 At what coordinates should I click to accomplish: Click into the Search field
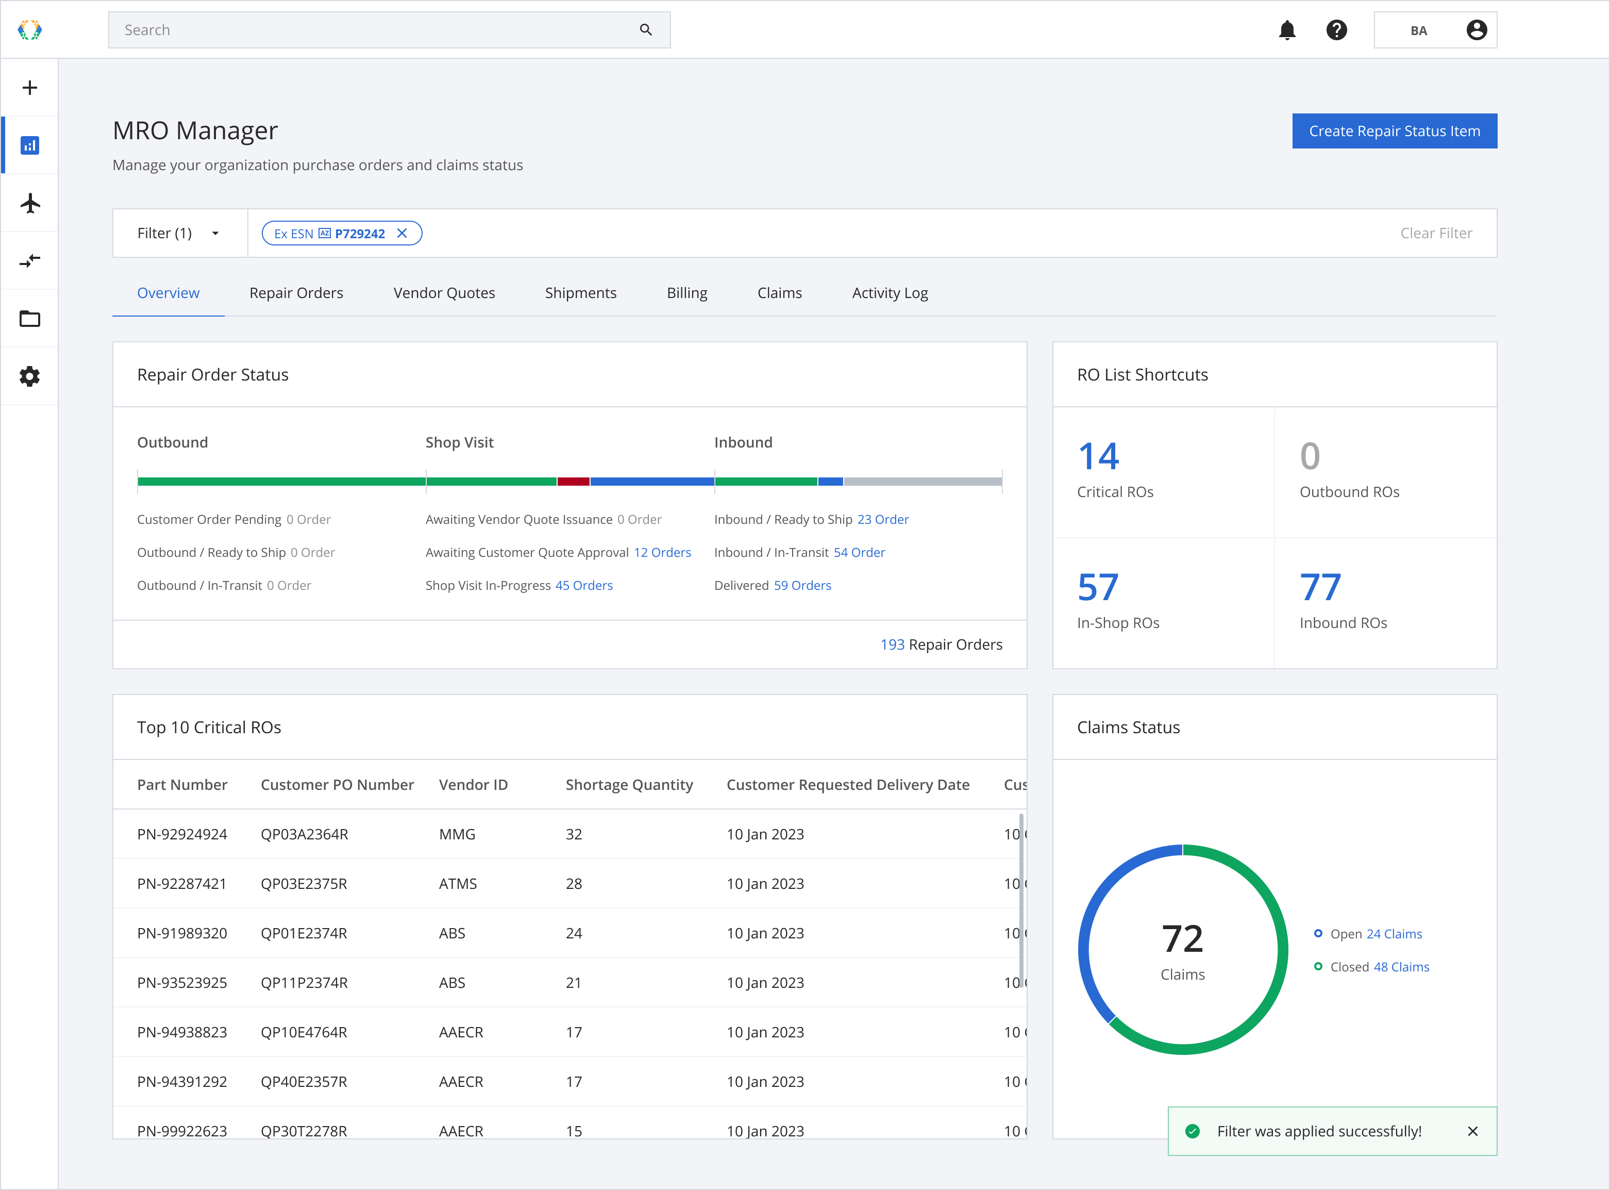390,29
